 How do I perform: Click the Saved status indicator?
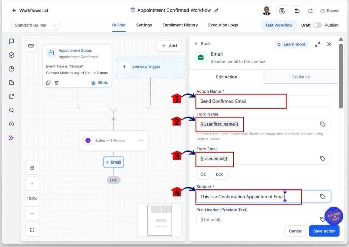click(x=330, y=11)
